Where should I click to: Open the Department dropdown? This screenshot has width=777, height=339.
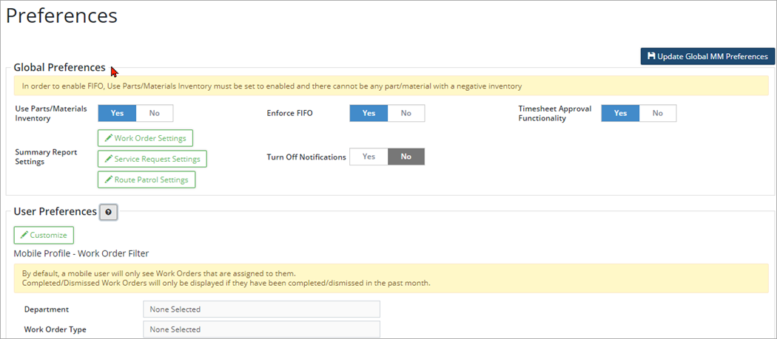(x=261, y=309)
